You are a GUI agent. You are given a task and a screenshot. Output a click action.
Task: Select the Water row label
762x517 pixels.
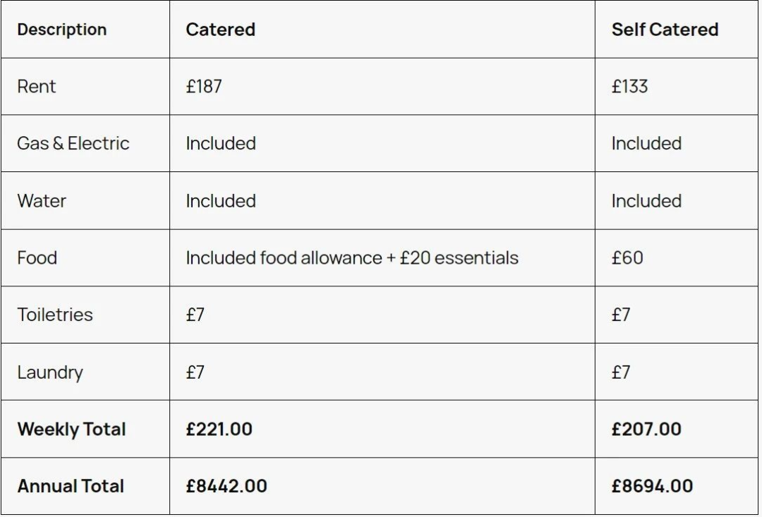(42, 201)
